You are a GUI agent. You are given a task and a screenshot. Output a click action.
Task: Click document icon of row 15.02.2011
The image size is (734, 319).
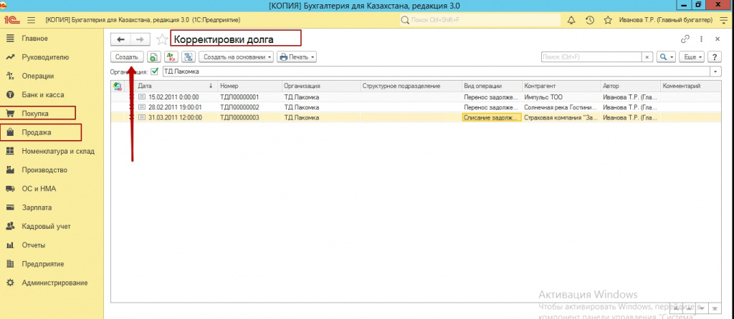pyautogui.click(x=143, y=97)
